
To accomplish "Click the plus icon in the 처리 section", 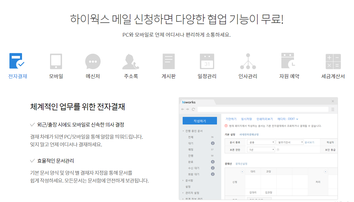I will [x=325, y=172].
